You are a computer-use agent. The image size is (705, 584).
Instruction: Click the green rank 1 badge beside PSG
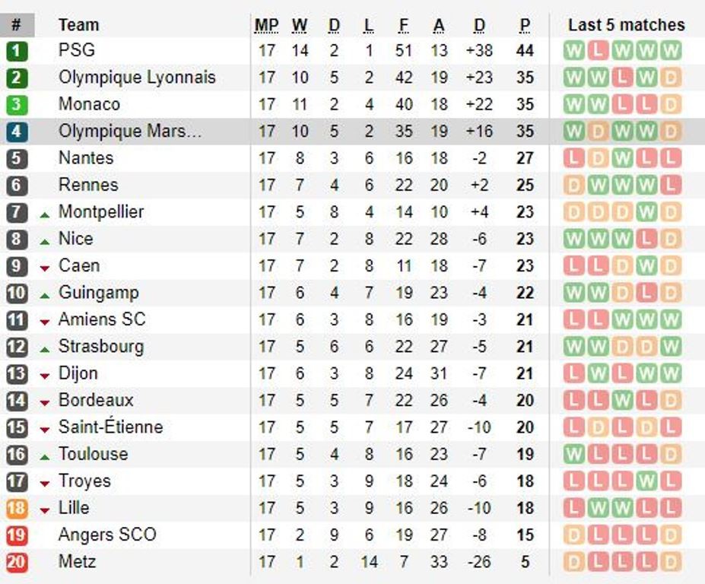[17, 51]
